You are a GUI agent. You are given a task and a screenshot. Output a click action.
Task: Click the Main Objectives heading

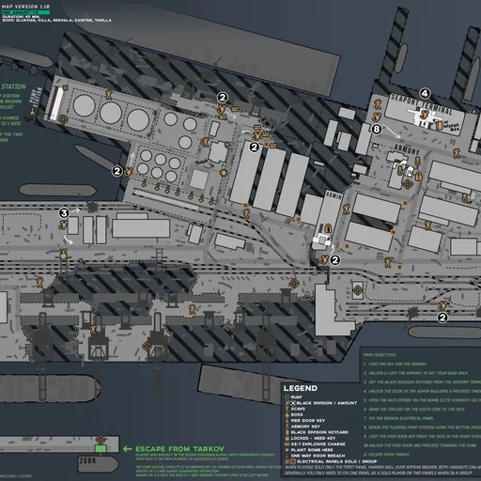point(380,355)
